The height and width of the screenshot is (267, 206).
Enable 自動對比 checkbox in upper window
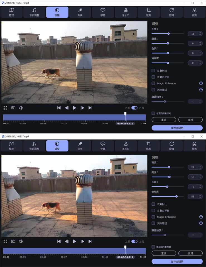[x=153, y=71]
